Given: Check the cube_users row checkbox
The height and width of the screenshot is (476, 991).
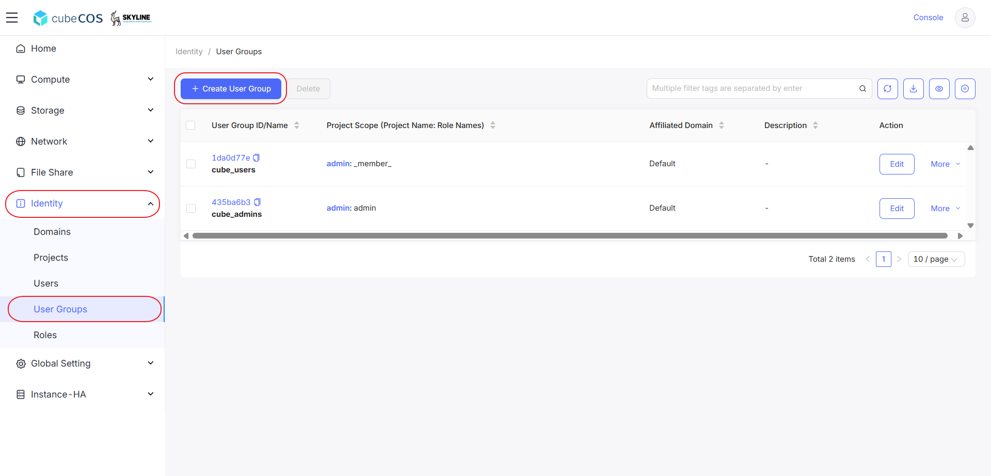Looking at the screenshot, I should (x=191, y=164).
